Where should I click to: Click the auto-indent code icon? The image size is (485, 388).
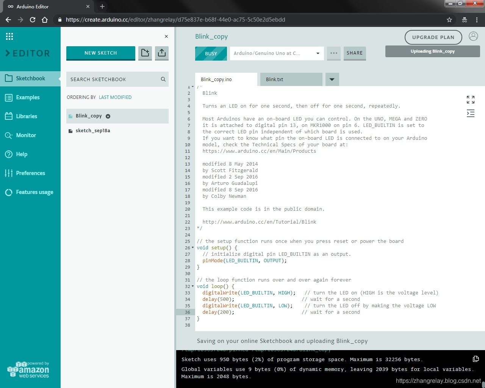[471, 113]
